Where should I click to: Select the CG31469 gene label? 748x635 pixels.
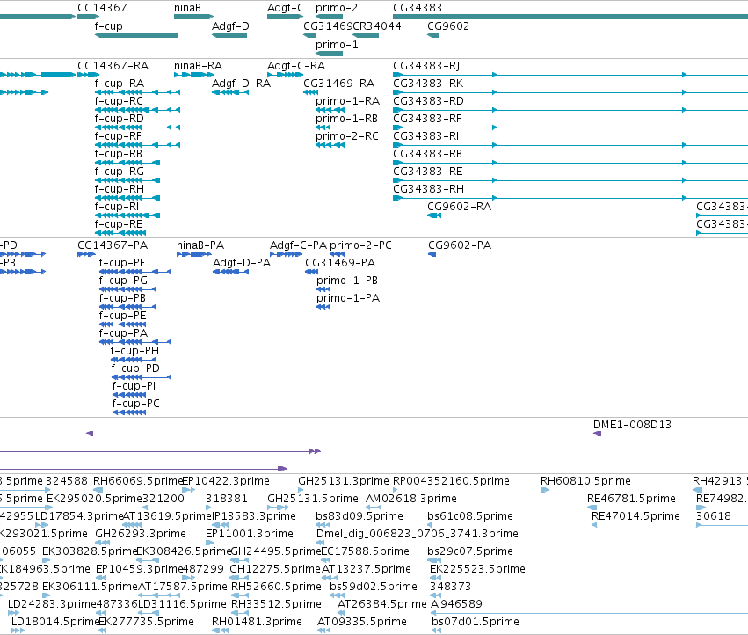point(328,26)
